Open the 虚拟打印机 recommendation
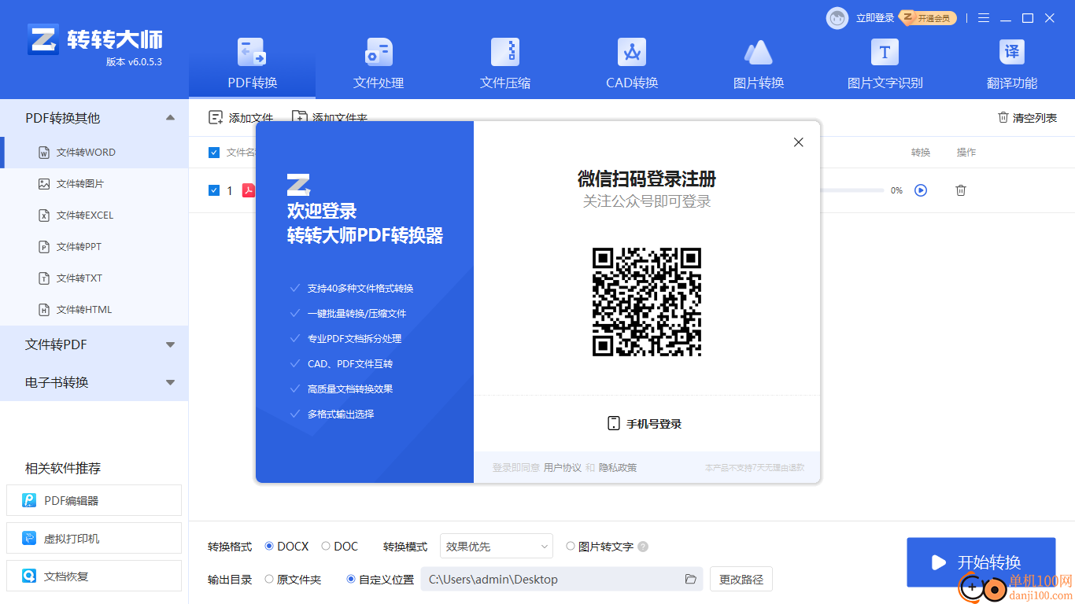This screenshot has height=604, width=1075. [x=94, y=539]
